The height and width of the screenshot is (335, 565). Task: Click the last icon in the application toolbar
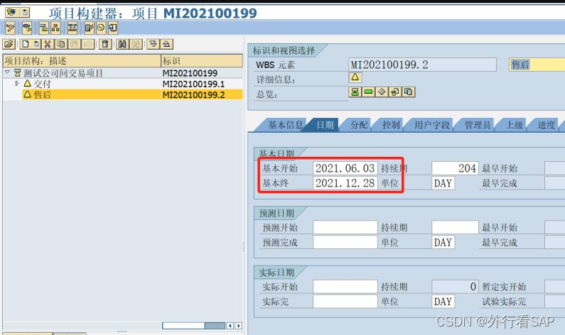(113, 28)
